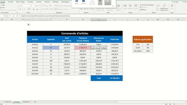Open the font name dropdown
The width and height of the screenshot is (187, 105).
[30, 6]
